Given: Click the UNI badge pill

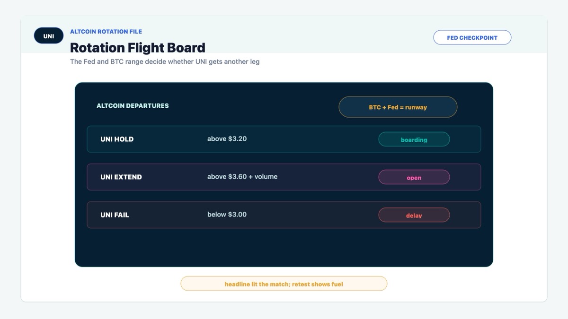Looking at the screenshot, I should pyautogui.click(x=49, y=36).
